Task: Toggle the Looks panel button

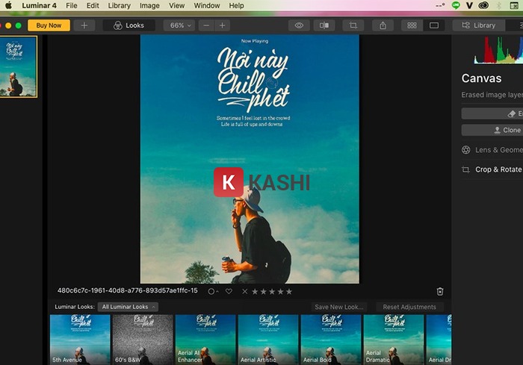Action: pyautogui.click(x=129, y=25)
